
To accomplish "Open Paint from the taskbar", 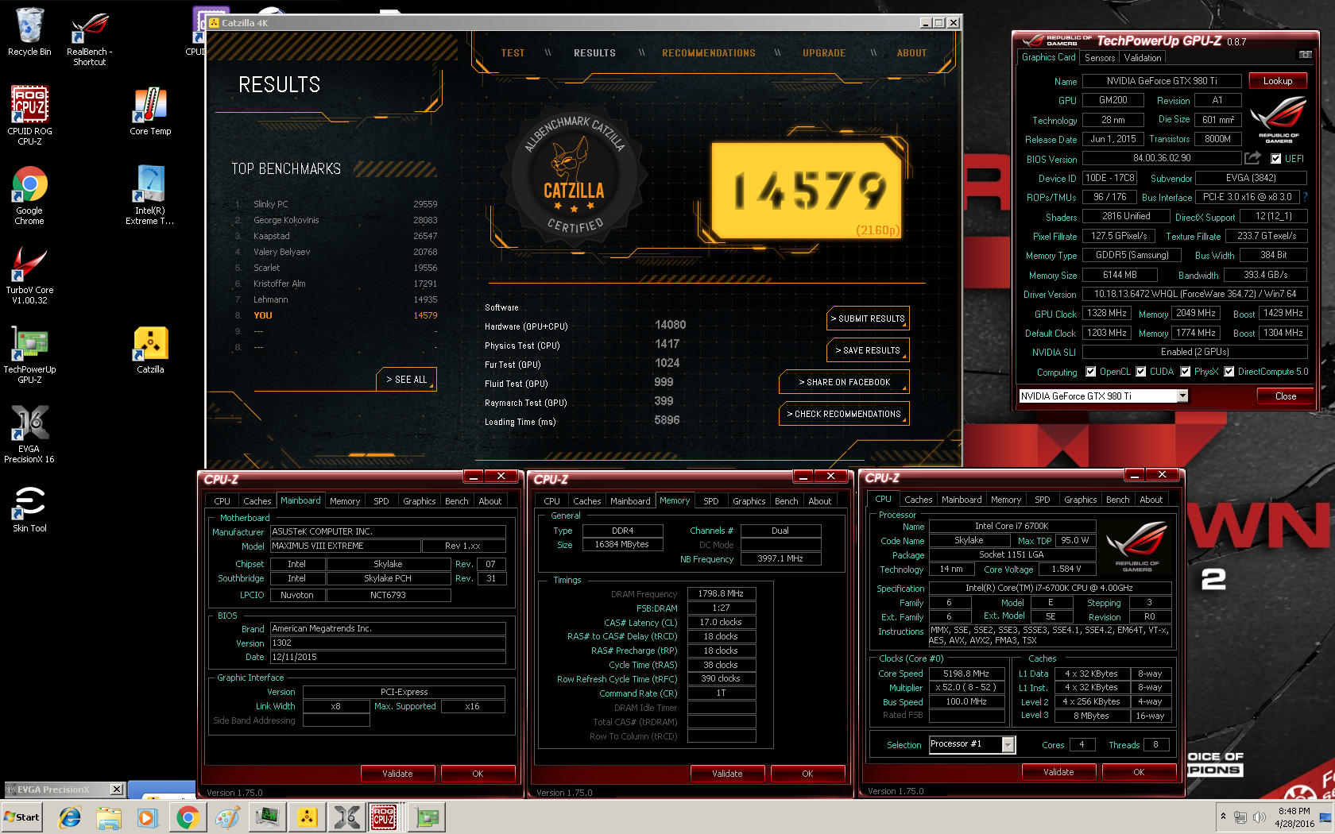I will [x=227, y=817].
